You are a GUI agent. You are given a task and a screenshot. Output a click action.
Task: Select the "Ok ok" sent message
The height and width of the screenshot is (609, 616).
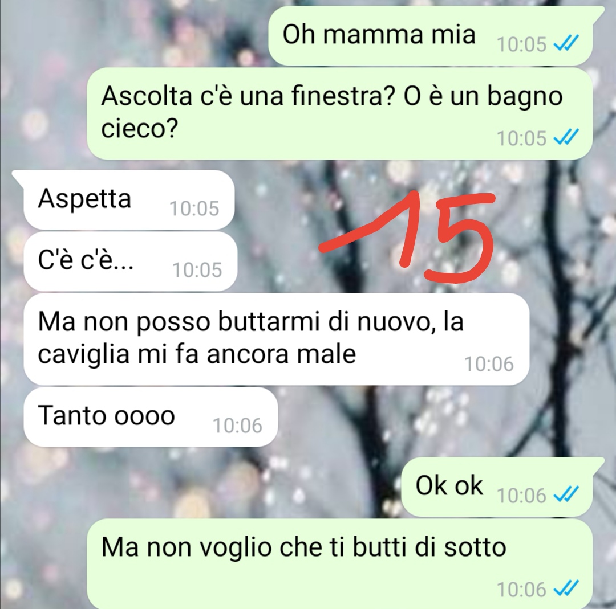[497, 487]
